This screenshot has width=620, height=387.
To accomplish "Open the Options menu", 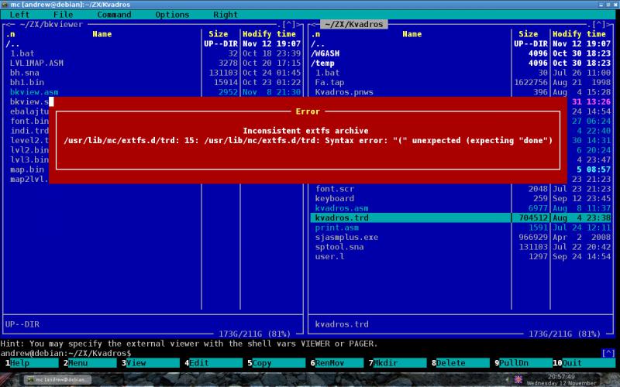I will coord(172,15).
